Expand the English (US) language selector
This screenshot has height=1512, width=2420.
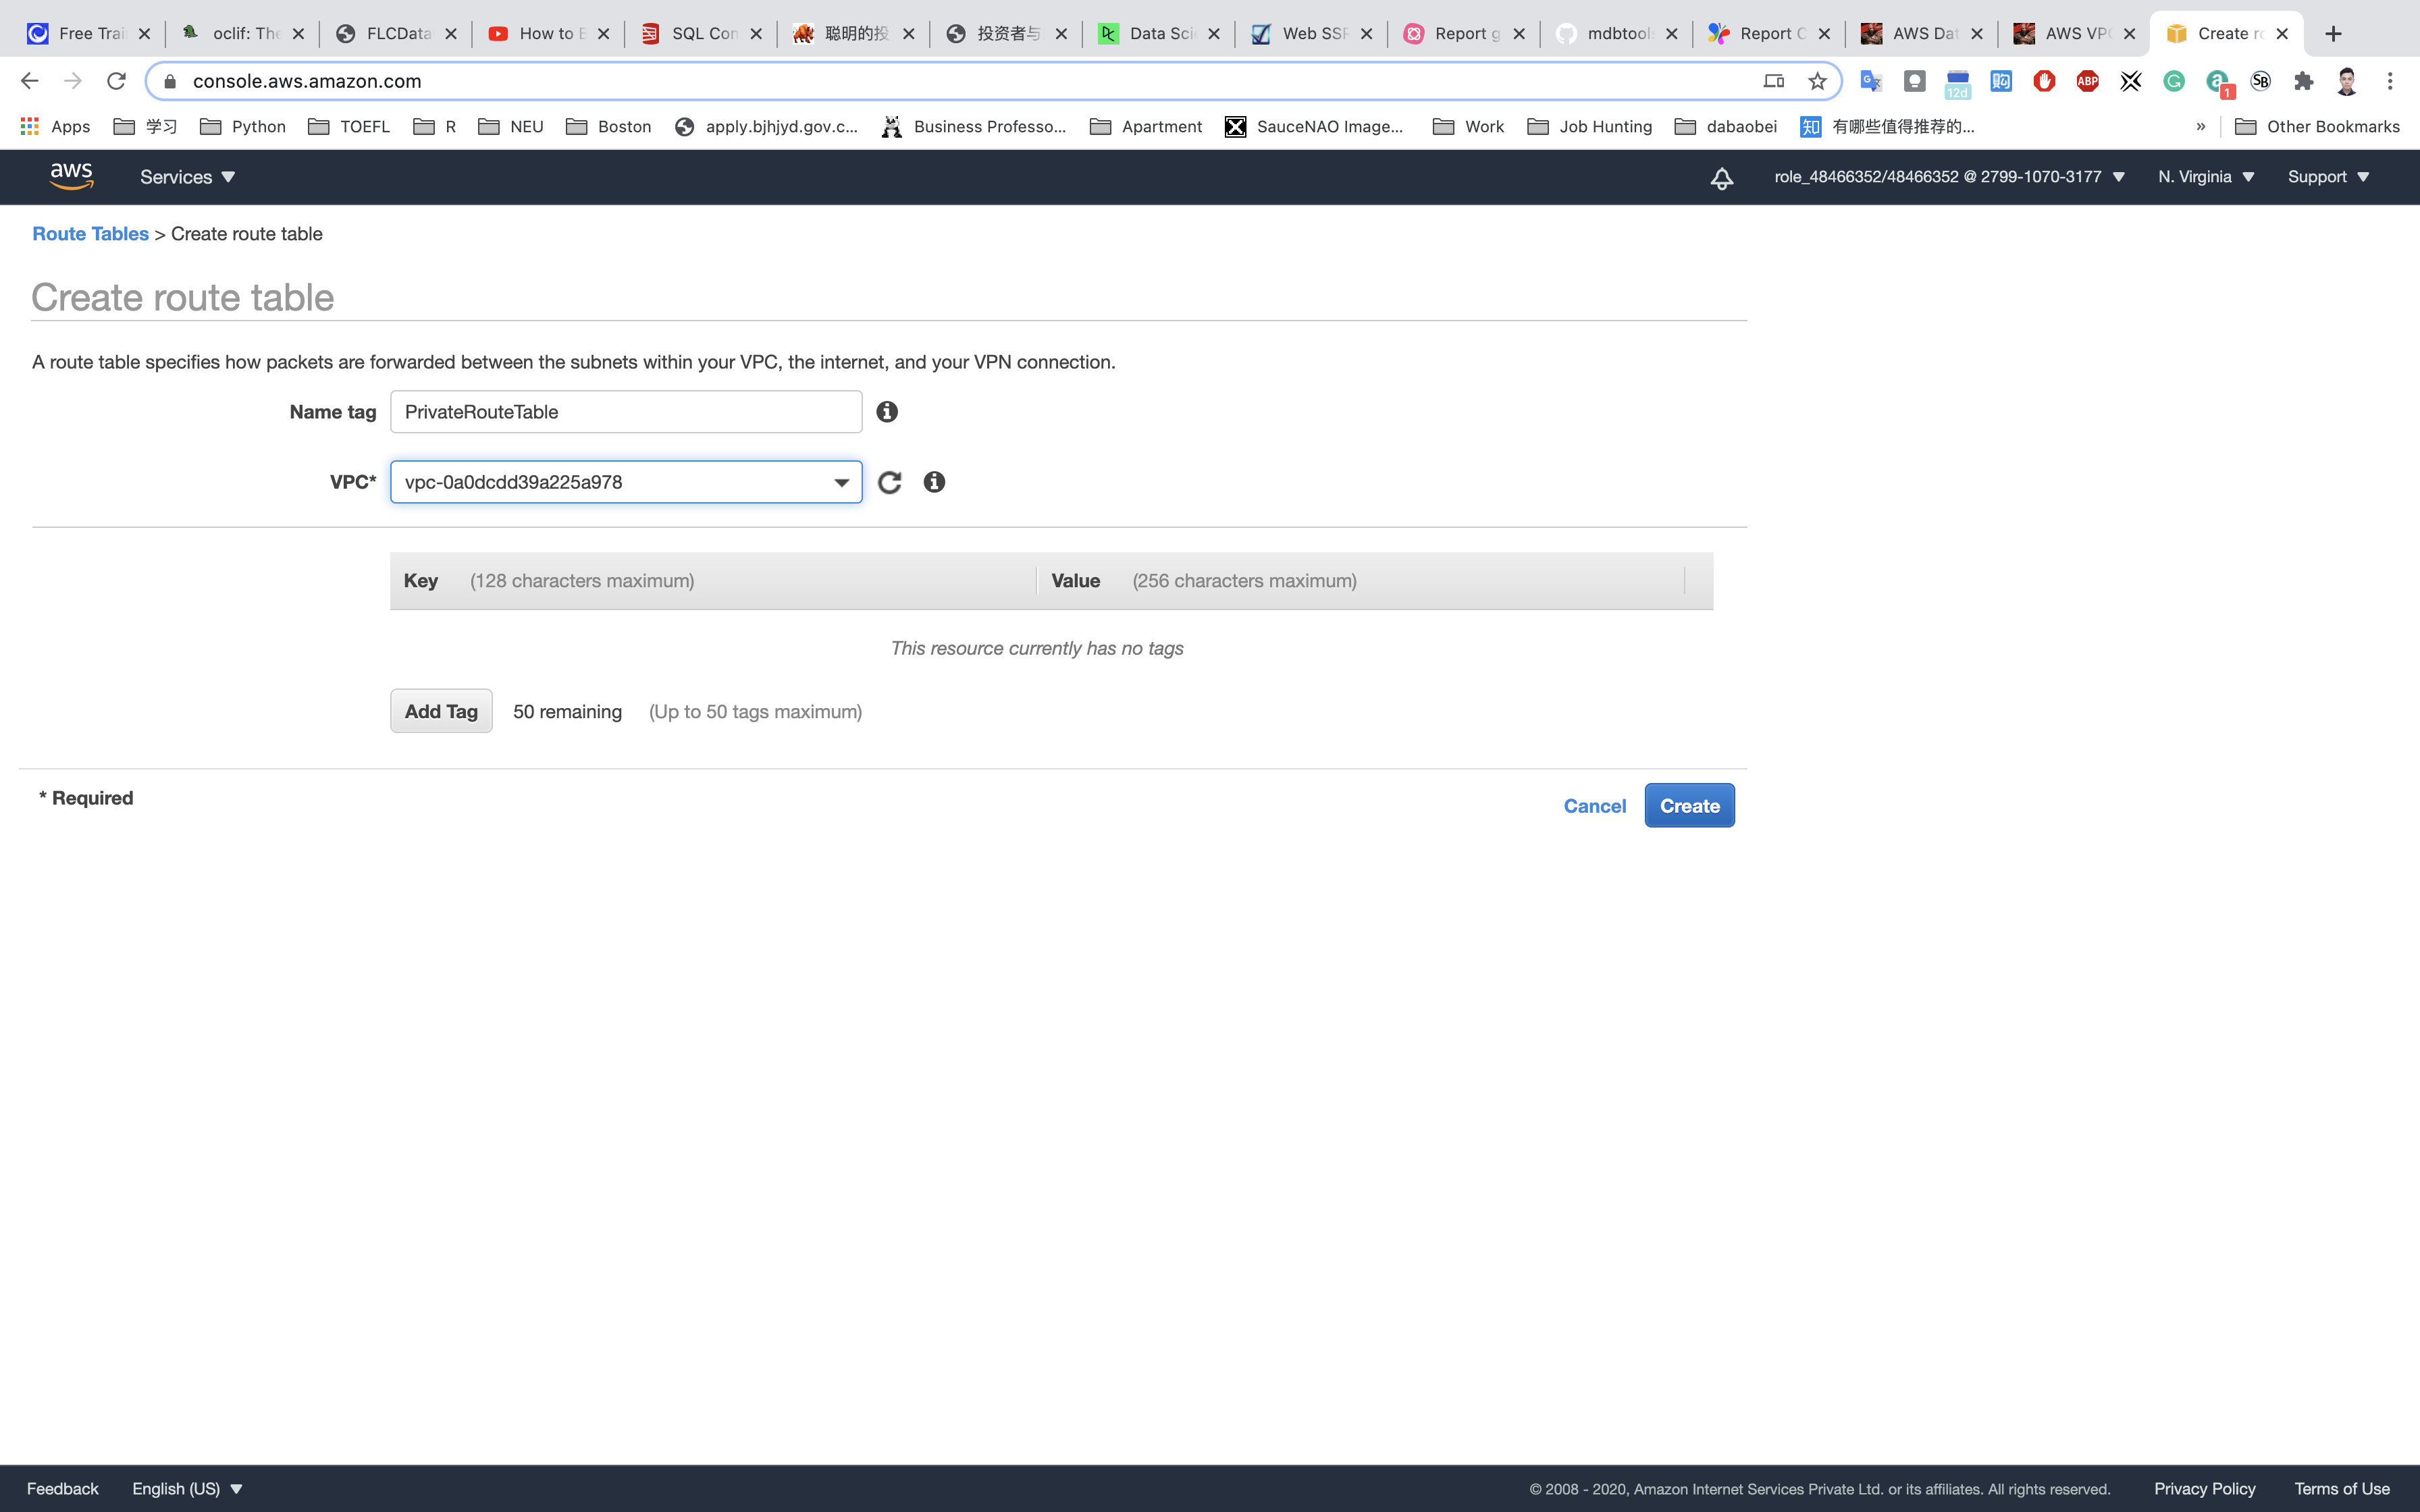point(187,1488)
